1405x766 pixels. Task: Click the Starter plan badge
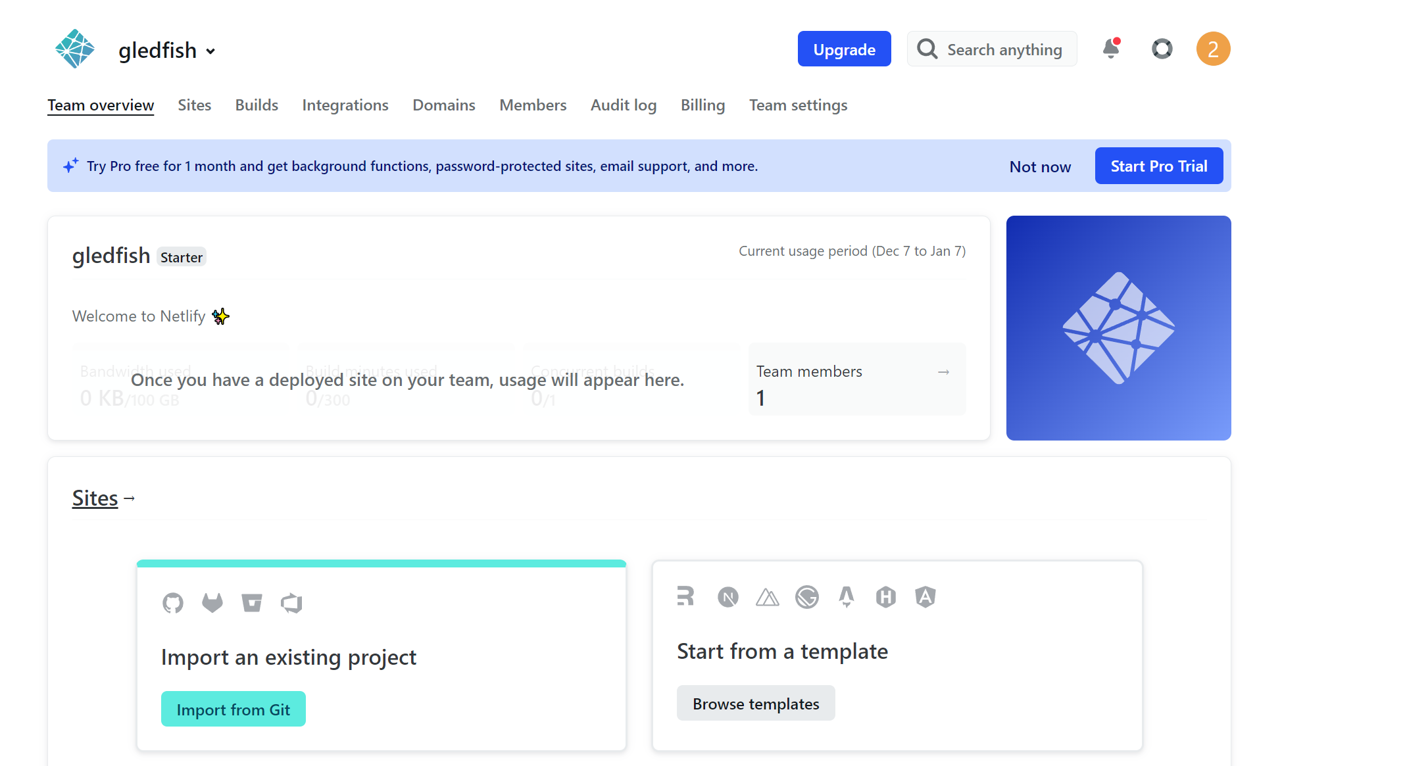182,257
